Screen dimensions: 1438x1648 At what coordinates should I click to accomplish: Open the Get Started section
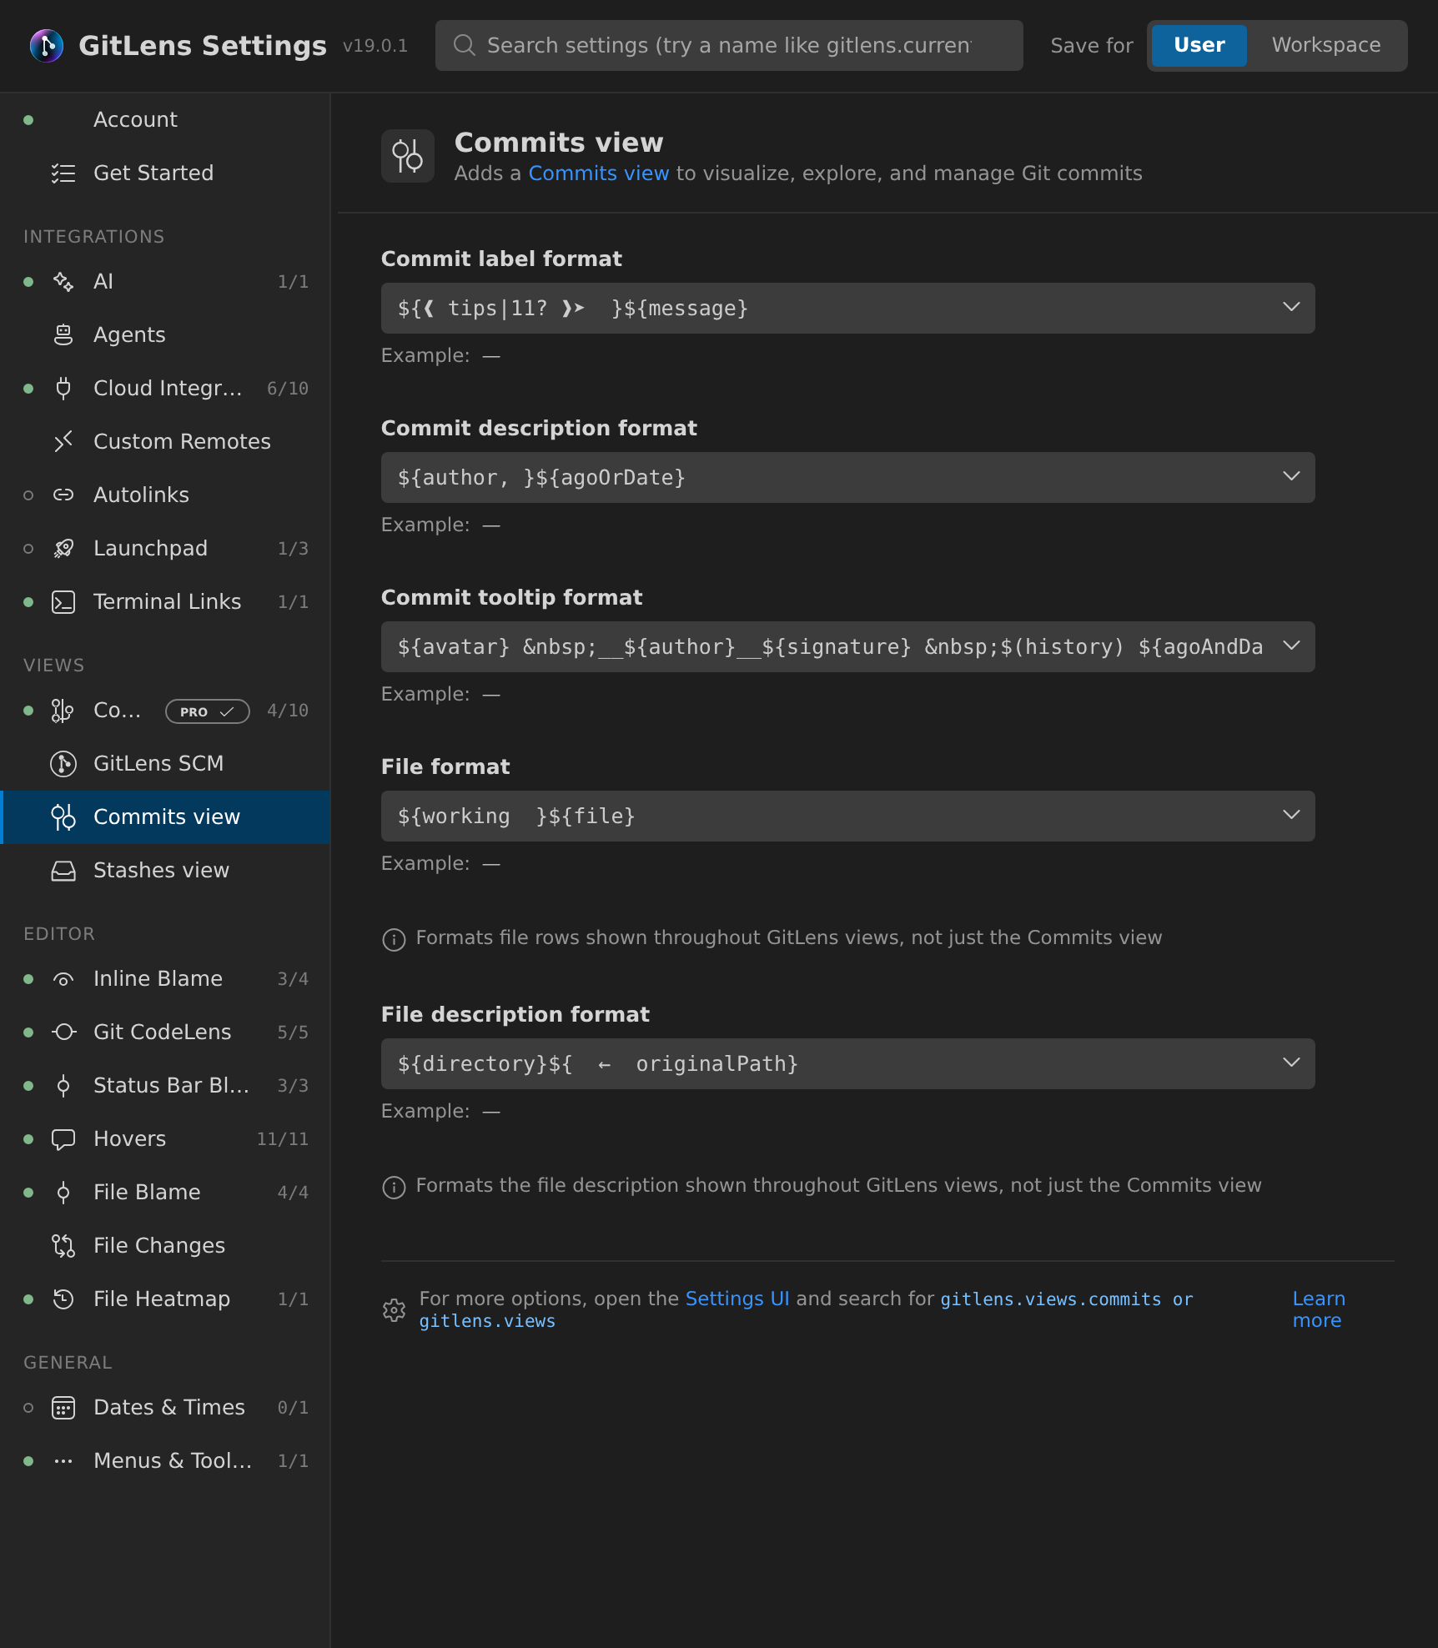(165, 173)
